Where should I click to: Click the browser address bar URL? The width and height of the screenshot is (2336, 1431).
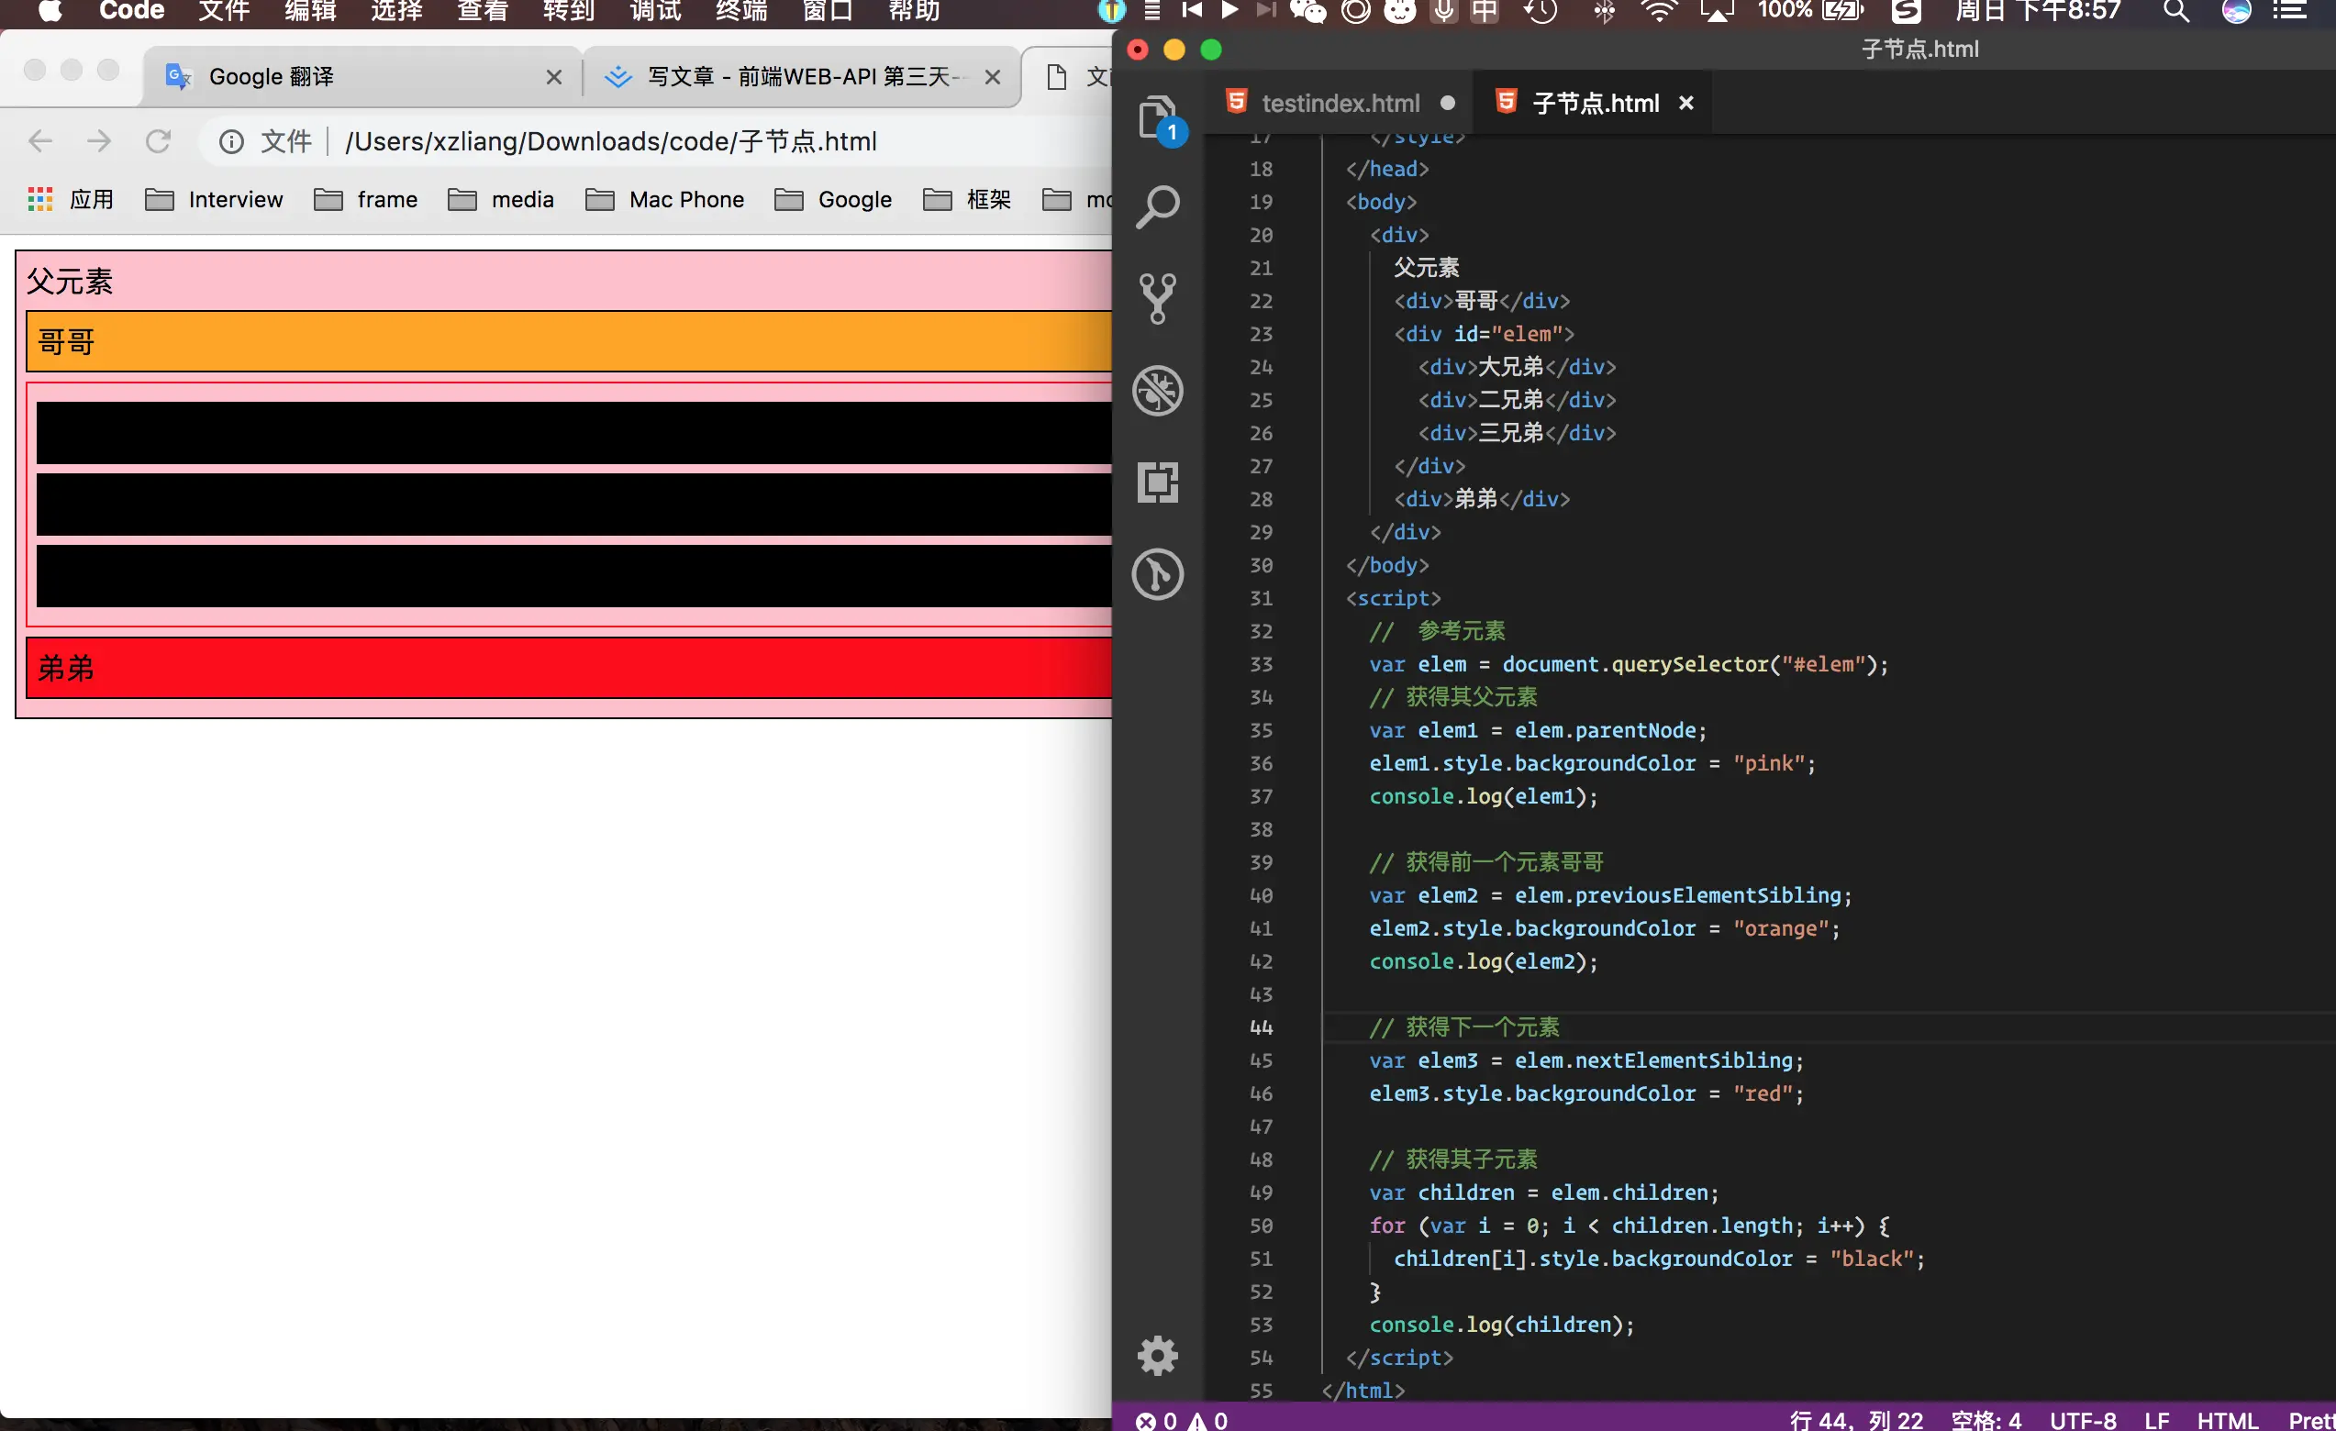pyautogui.click(x=611, y=141)
